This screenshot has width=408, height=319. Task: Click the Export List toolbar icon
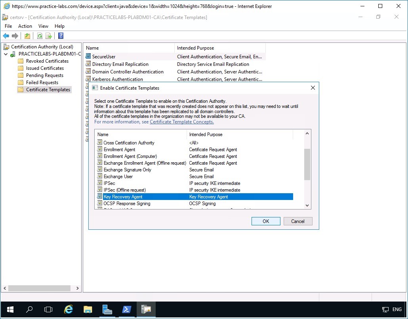[48, 36]
